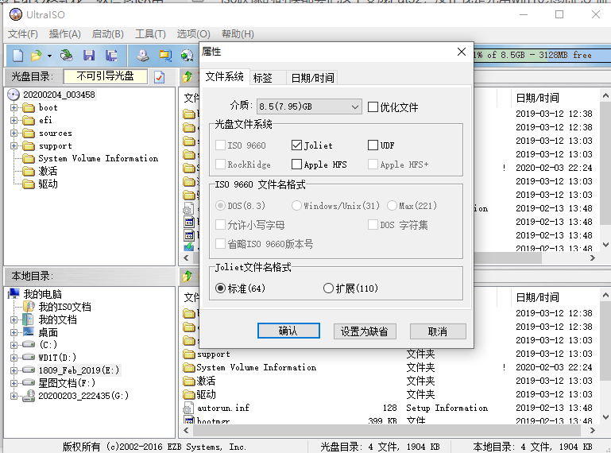Uncheck the Joliet checkbox
Screen dimensions: 611x453
[x=296, y=145]
